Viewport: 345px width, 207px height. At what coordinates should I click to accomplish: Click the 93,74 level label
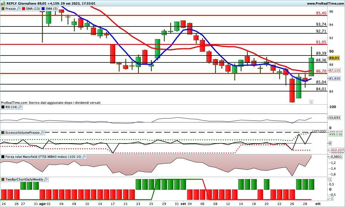(x=321, y=24)
